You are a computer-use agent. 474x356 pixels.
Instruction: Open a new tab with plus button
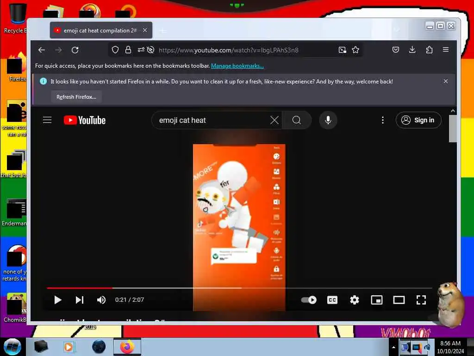(x=163, y=31)
